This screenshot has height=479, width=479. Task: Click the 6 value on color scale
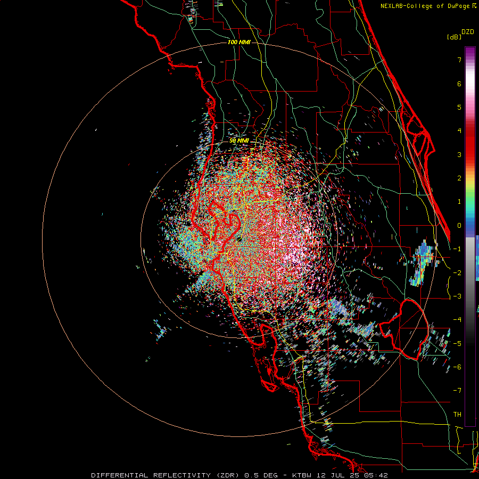click(459, 84)
